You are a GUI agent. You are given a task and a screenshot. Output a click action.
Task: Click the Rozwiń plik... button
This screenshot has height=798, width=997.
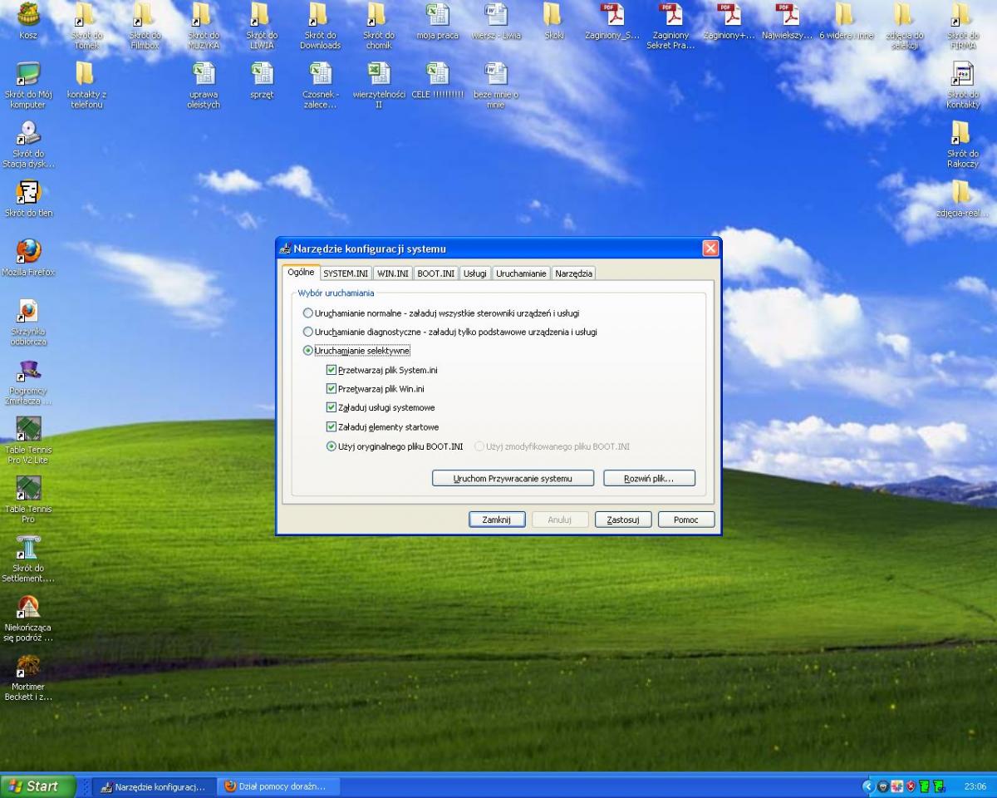pyautogui.click(x=649, y=479)
